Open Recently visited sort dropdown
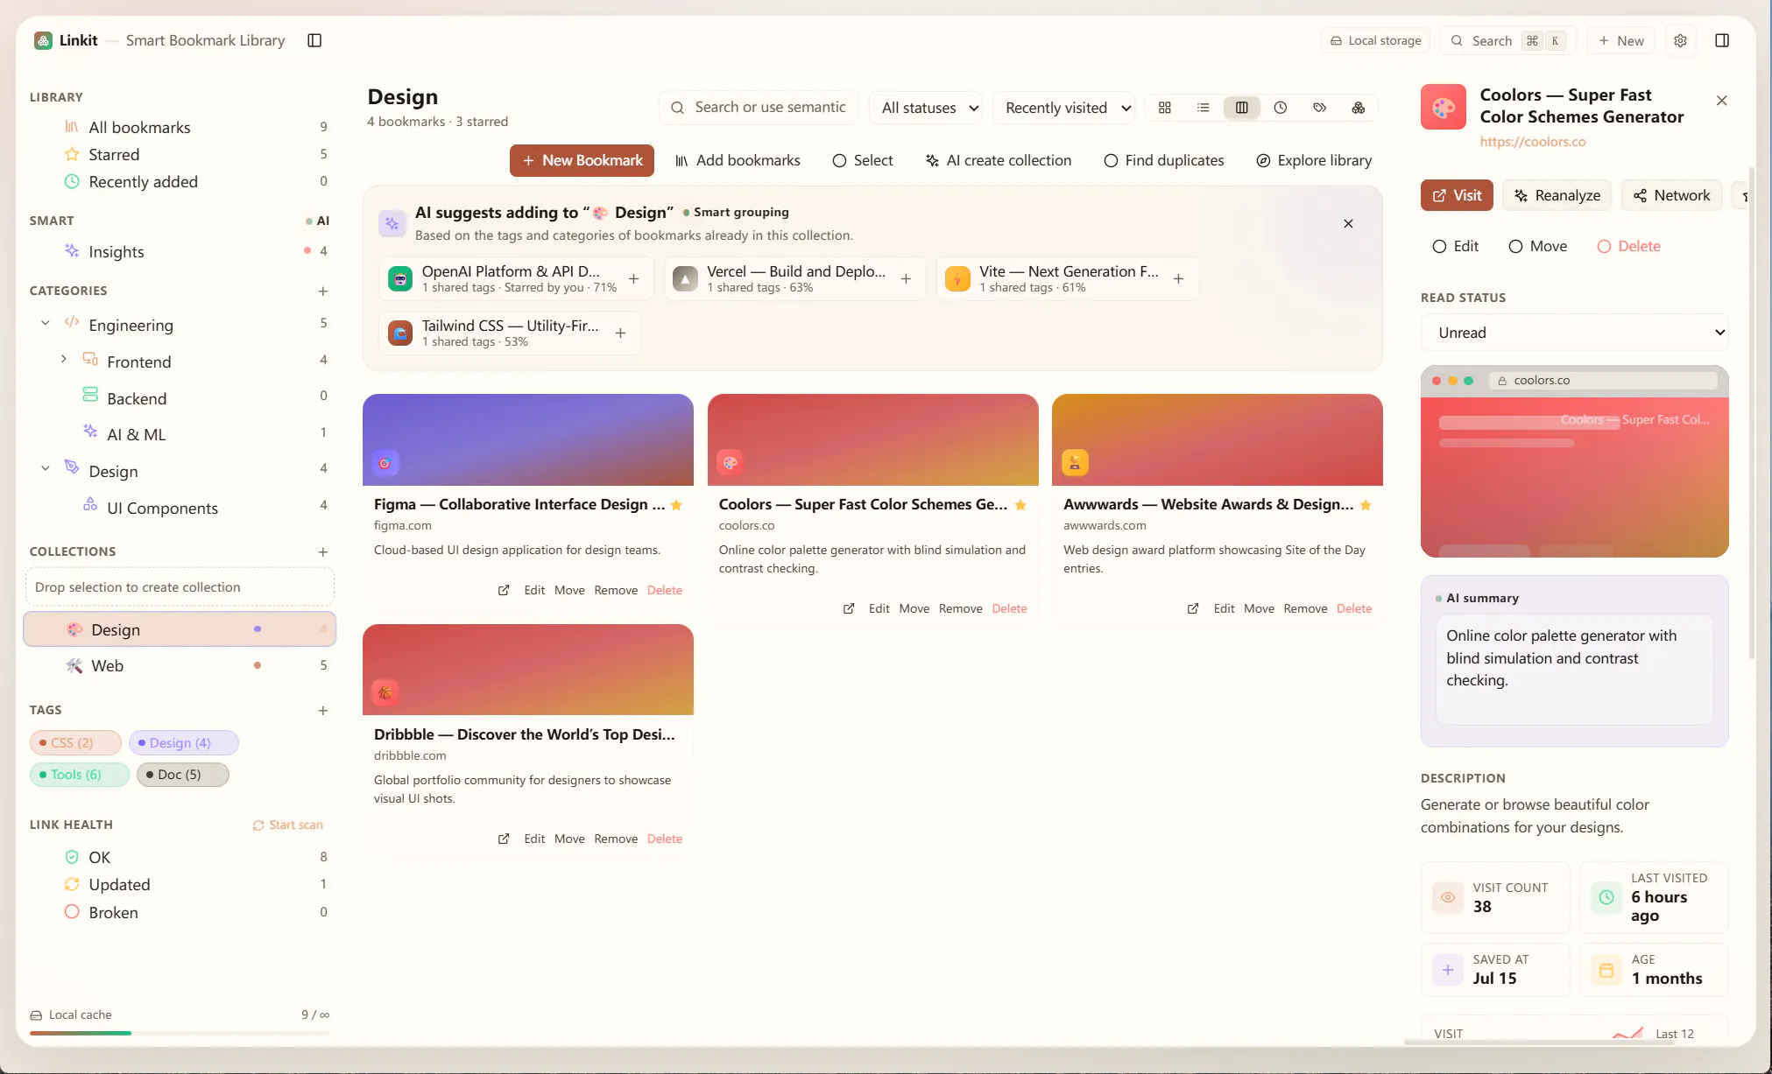1772x1074 pixels. tap(1065, 108)
